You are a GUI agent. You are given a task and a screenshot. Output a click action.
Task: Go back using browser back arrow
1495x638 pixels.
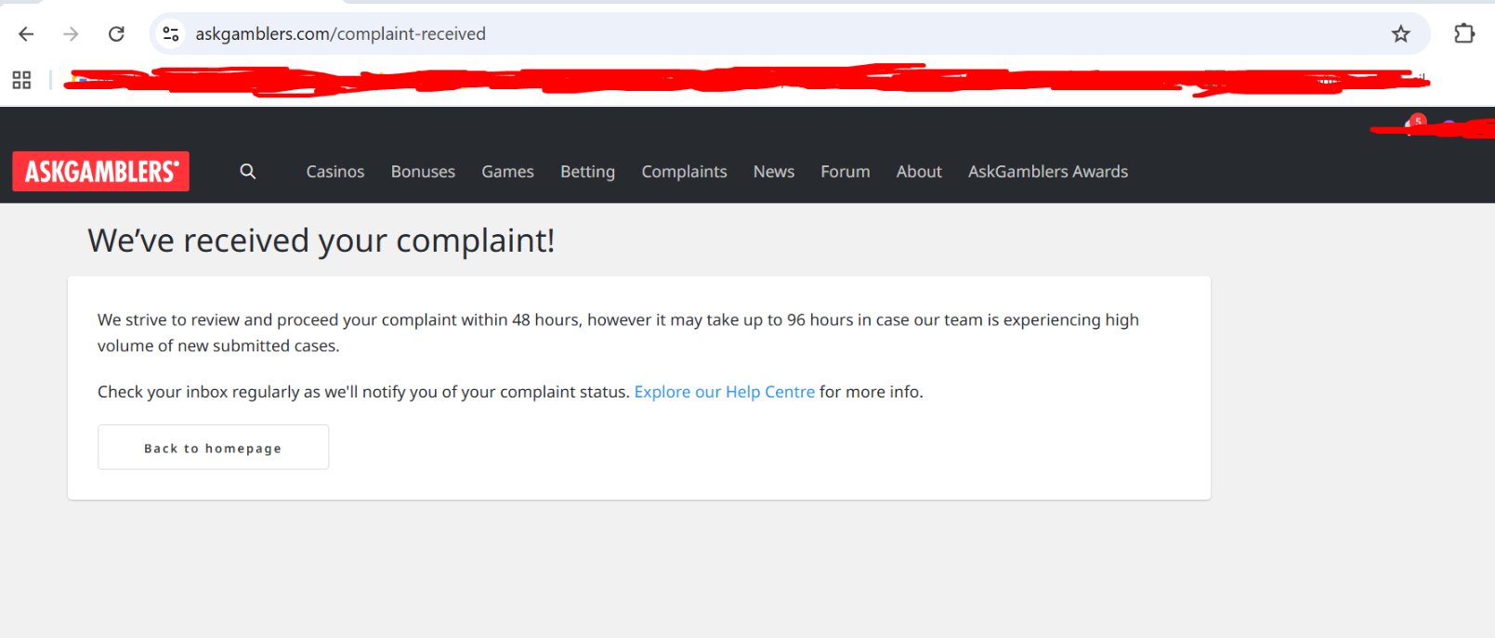point(26,34)
